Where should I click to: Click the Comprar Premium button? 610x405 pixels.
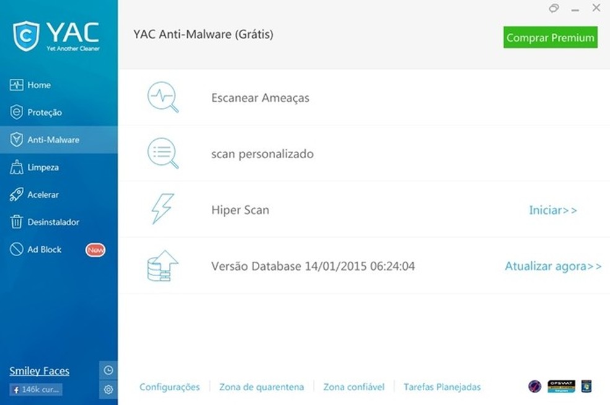tap(550, 37)
